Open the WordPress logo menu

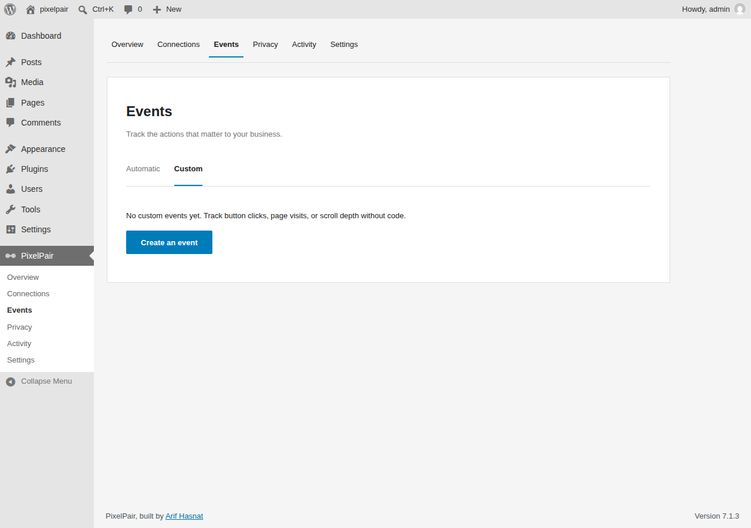10,9
